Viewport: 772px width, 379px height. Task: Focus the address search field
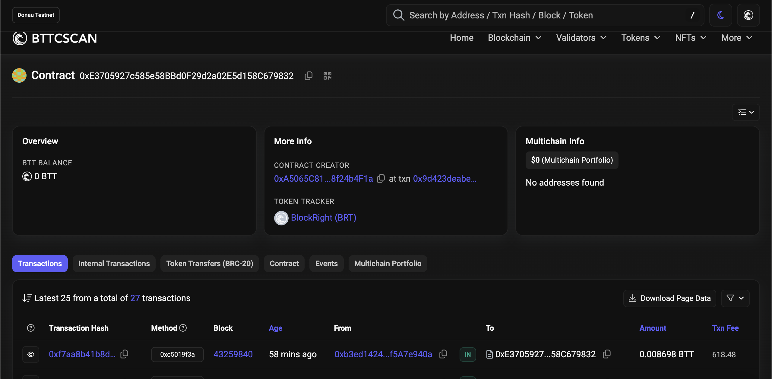tap(543, 15)
